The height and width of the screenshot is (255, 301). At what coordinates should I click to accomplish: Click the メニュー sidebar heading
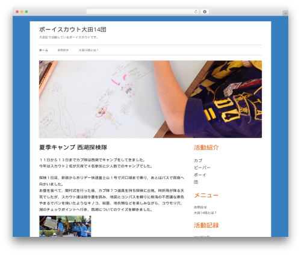pyautogui.click(x=206, y=195)
